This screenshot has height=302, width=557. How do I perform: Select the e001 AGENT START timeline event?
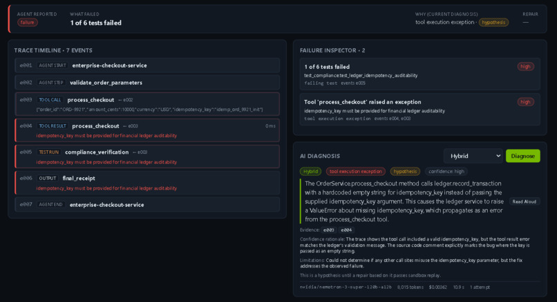point(147,66)
